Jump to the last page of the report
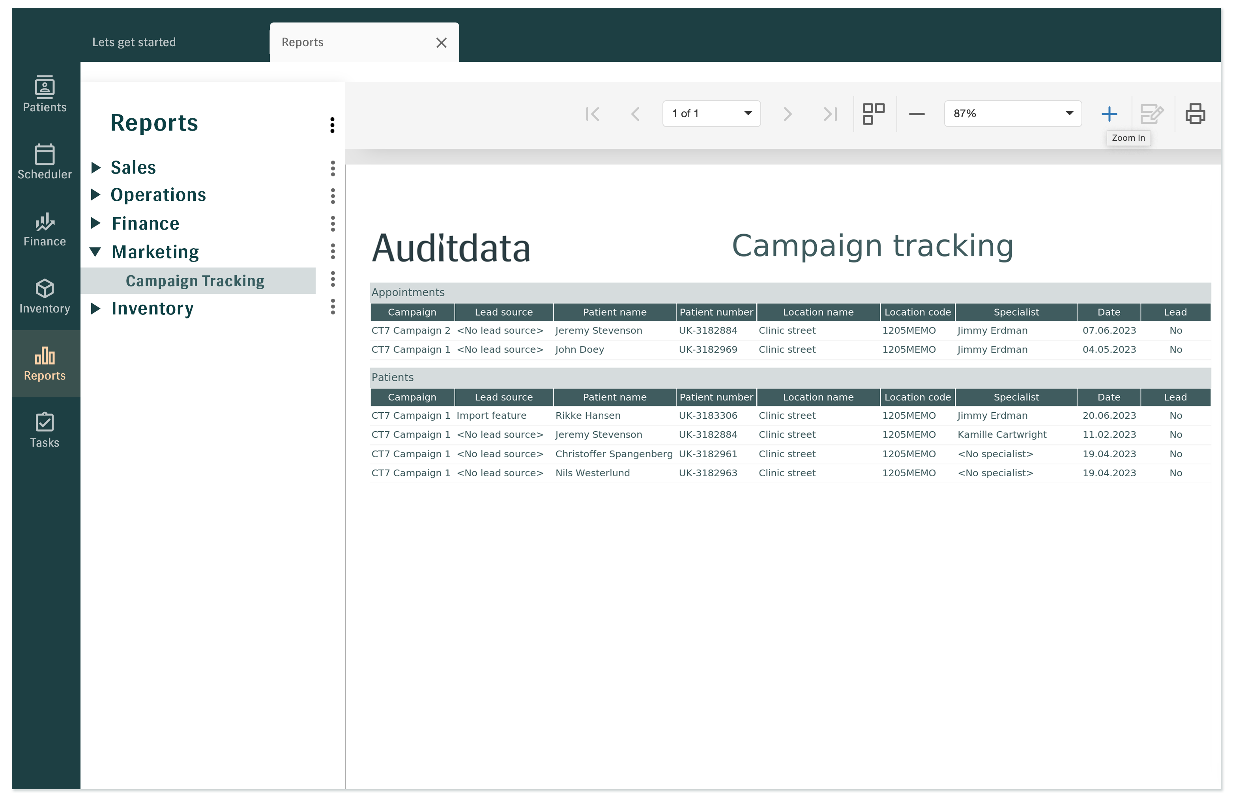 [x=830, y=113]
